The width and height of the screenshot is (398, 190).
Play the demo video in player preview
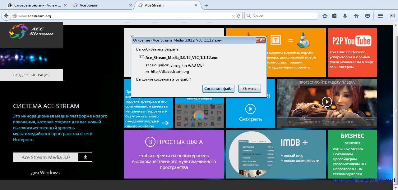click(326, 102)
